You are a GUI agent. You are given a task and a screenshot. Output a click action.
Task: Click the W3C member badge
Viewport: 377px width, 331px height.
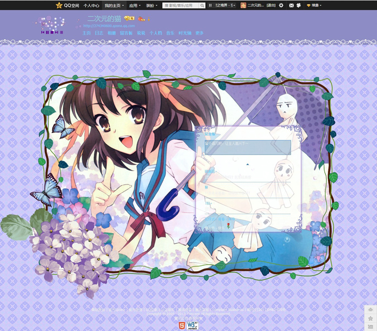[x=192, y=325]
